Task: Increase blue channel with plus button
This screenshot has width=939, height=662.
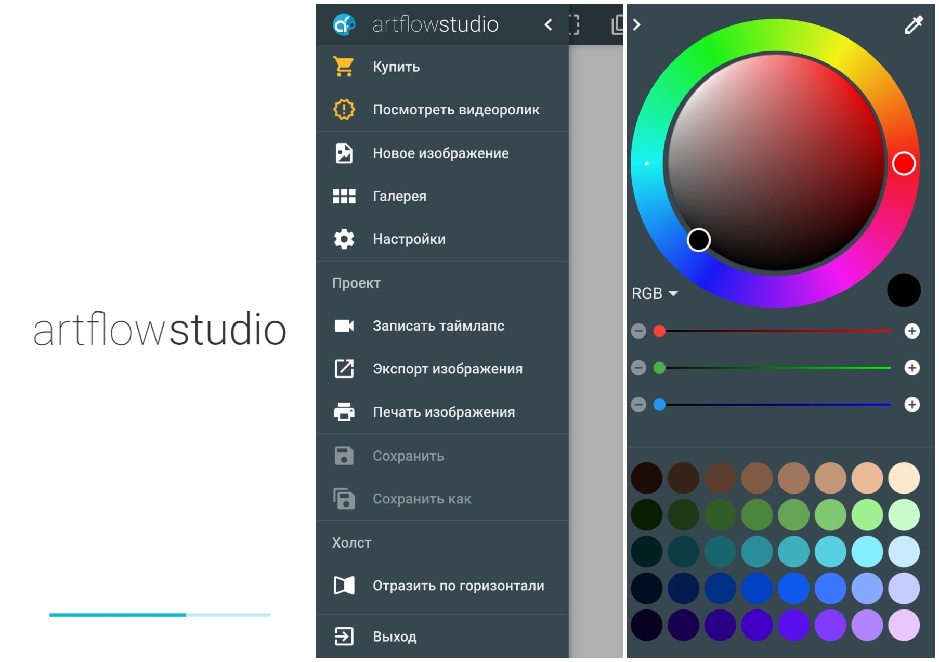Action: tap(912, 405)
